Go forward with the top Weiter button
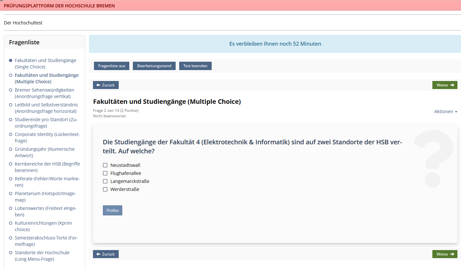Screen dimensions: 461x270 (445, 85)
